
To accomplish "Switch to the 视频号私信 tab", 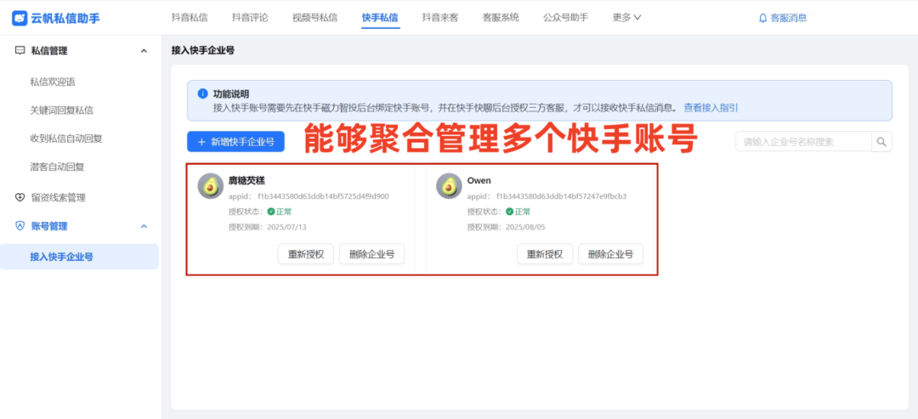I will (315, 18).
